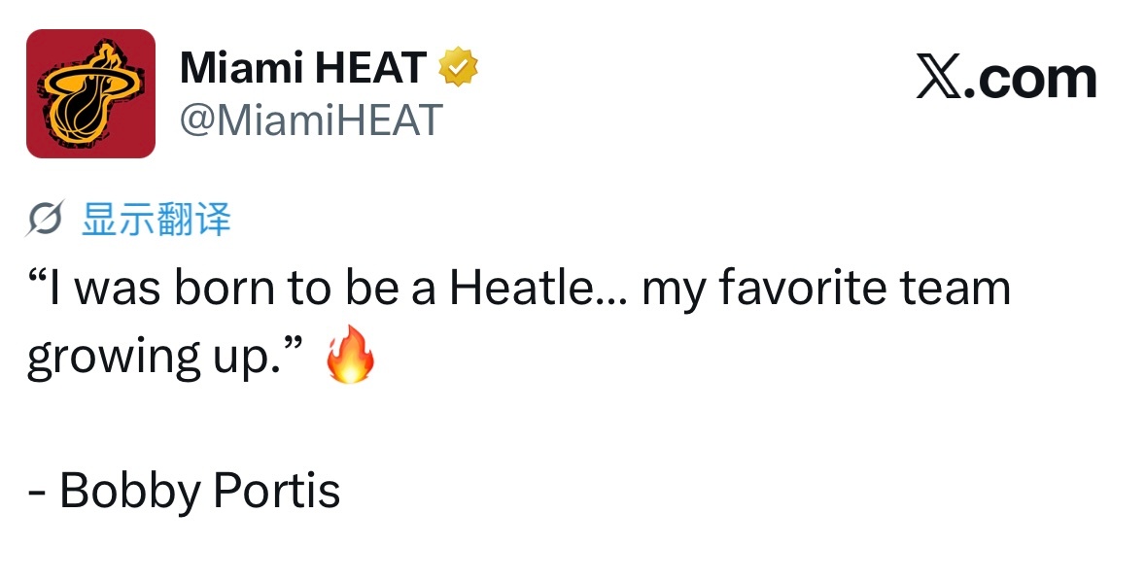Click the word "HEAT" in the display name

pyautogui.click(x=370, y=67)
